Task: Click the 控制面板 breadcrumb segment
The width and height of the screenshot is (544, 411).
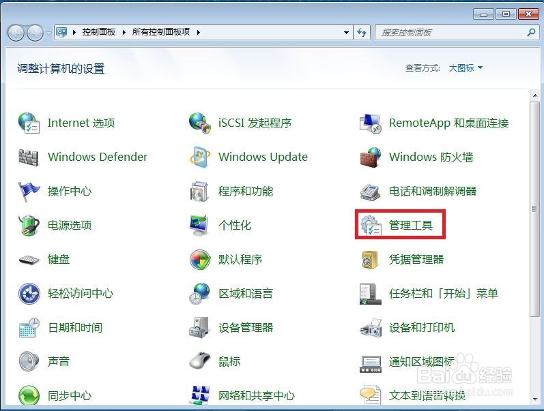Action: (x=99, y=32)
